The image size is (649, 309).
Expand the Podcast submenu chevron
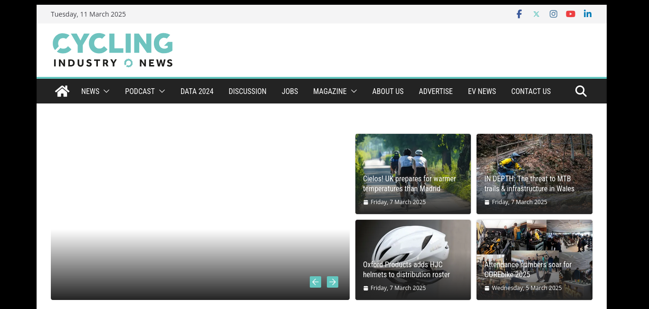[x=162, y=91]
